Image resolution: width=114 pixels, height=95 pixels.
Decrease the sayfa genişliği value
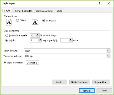[x=40, y=41]
